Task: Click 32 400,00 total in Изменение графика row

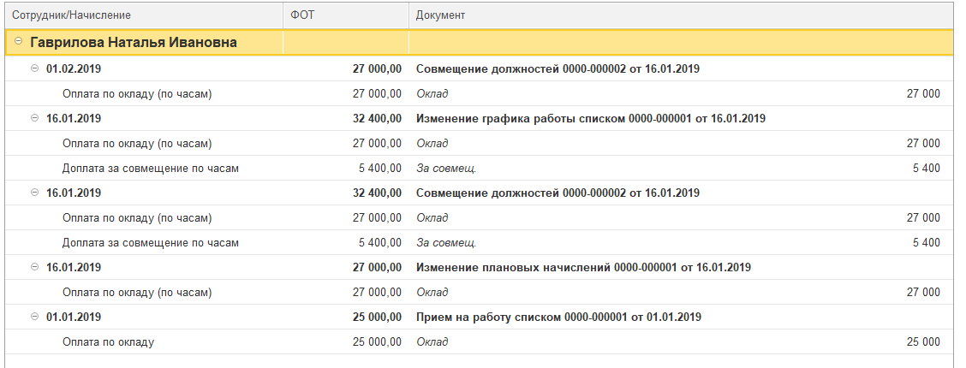Action: [x=377, y=118]
